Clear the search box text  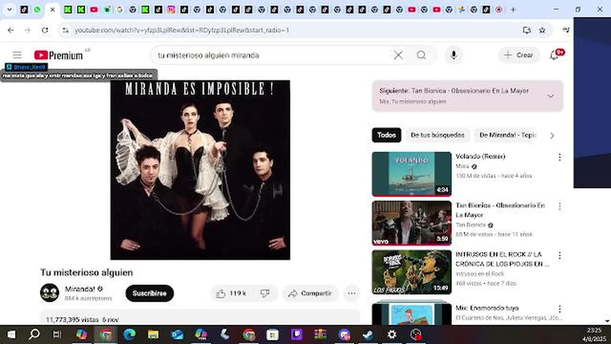pos(398,55)
